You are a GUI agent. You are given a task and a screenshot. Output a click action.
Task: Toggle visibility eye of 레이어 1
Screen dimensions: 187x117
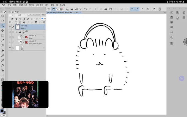tap(10, 27)
